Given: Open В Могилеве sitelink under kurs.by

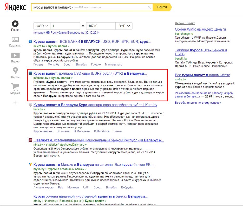Looking at the screenshot, I should [x=82, y=131].
